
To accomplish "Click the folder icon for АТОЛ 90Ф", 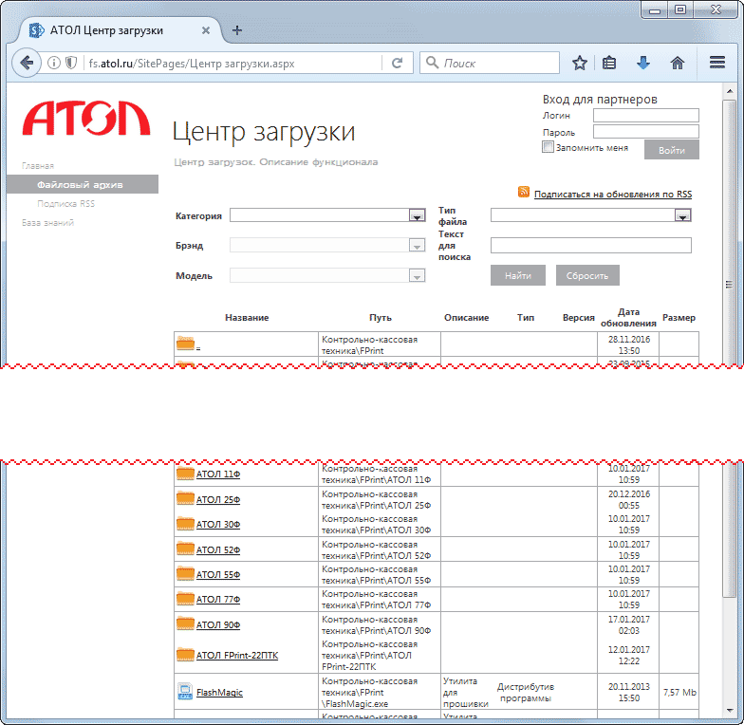I will pos(185,623).
